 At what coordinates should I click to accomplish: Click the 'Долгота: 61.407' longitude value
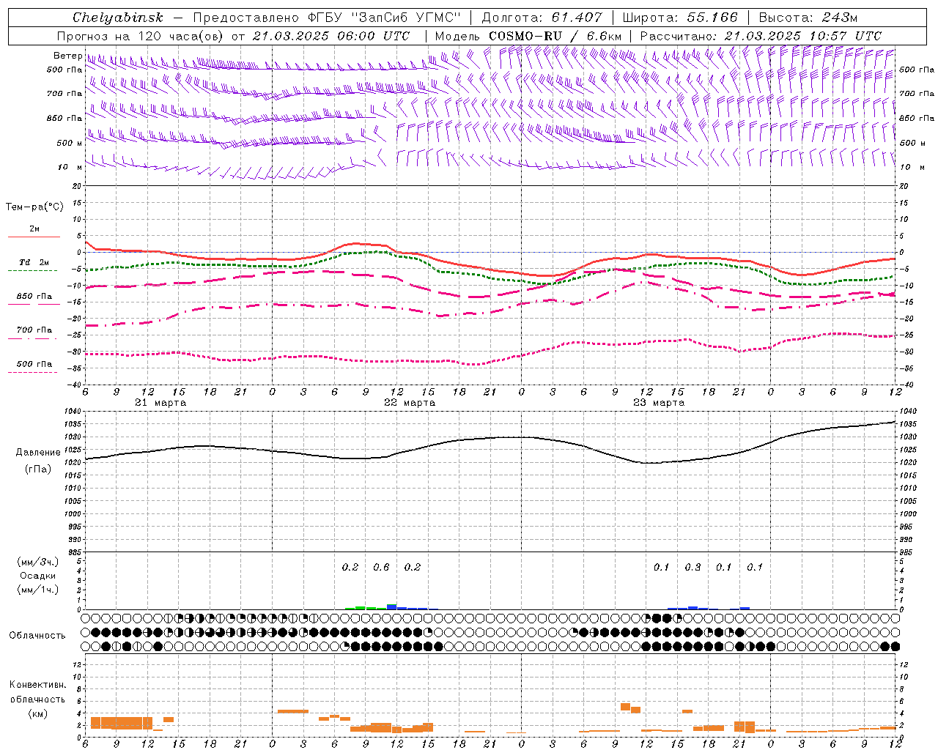[542, 18]
